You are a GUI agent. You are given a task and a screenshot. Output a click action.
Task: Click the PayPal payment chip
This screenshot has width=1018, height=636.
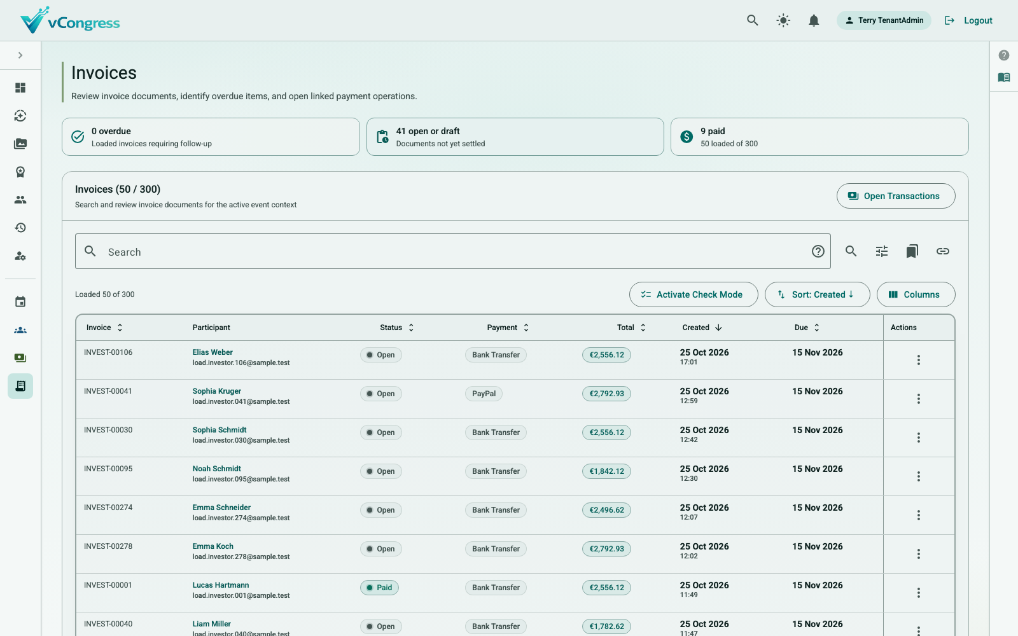pos(484,394)
